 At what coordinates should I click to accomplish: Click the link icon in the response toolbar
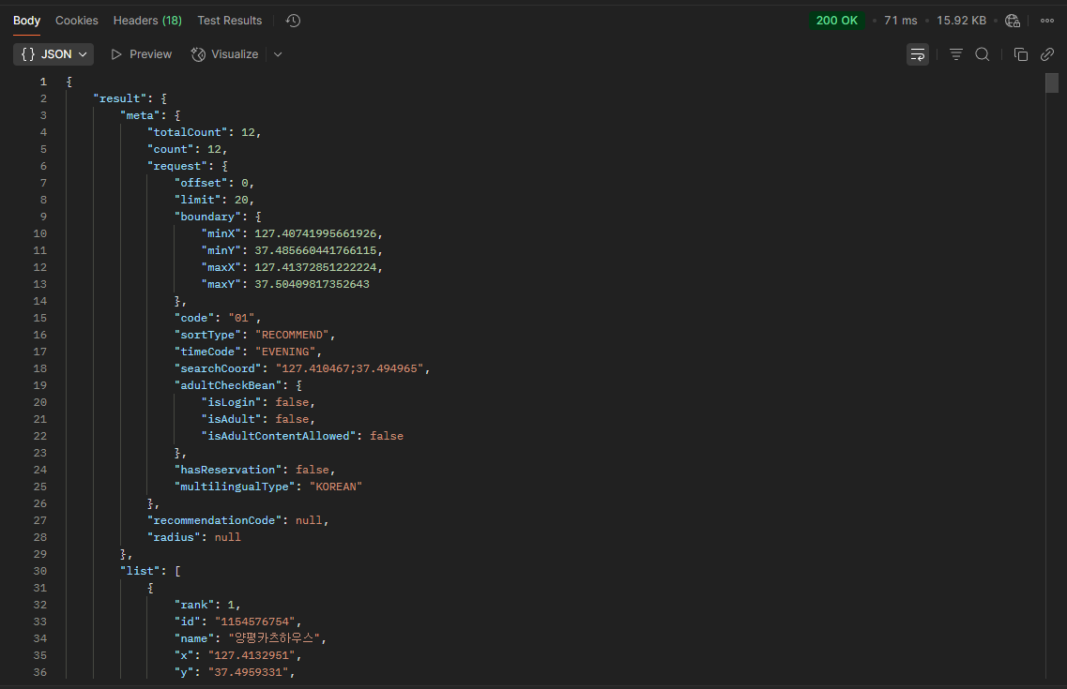[1047, 54]
